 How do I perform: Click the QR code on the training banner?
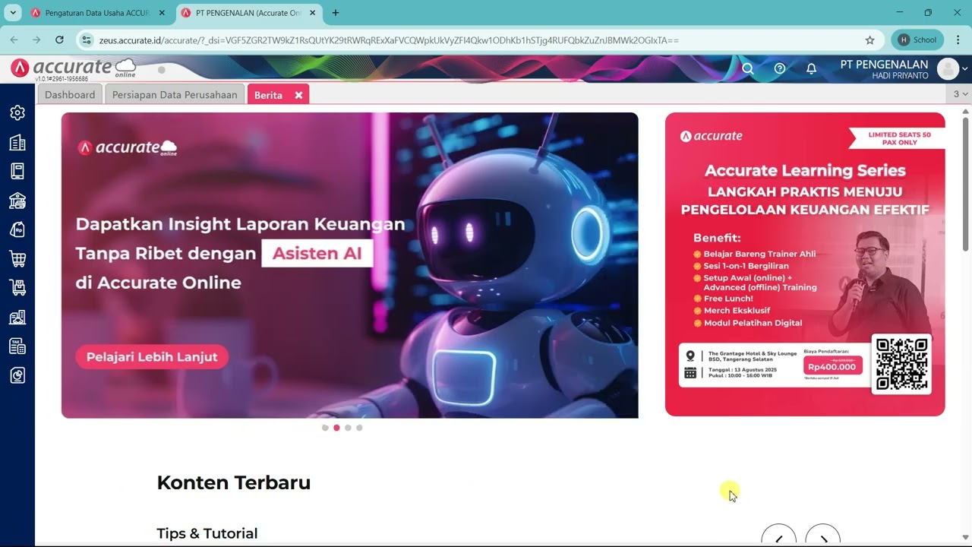coord(901,364)
